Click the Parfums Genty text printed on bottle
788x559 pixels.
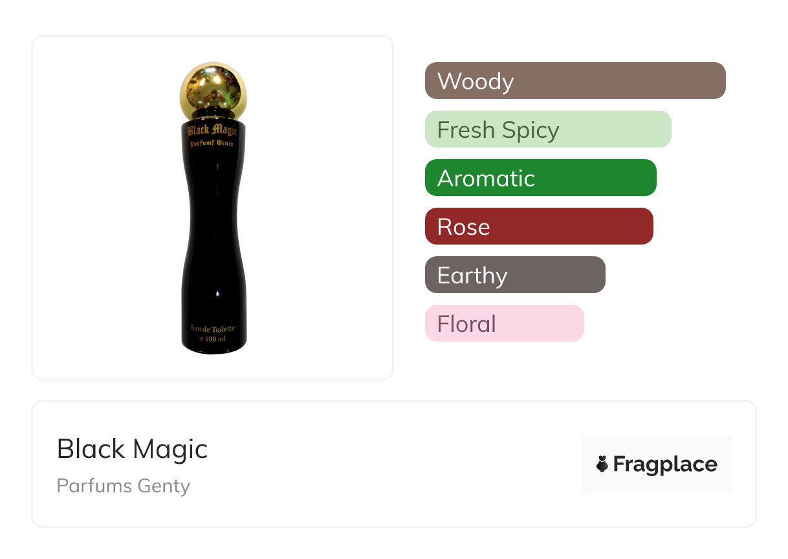(213, 143)
